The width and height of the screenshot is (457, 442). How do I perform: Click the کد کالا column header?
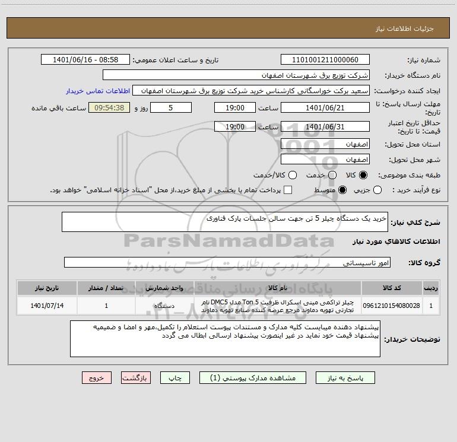coord(392,288)
